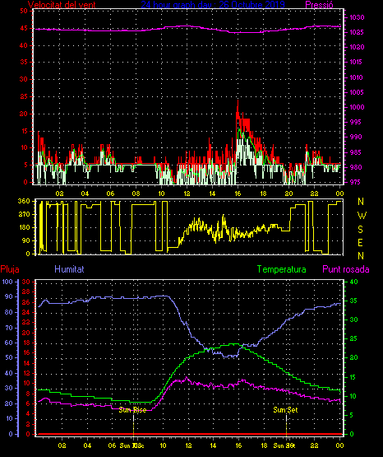Click green temperature axis value 40
The height and width of the screenshot is (457, 383).
[x=353, y=282]
